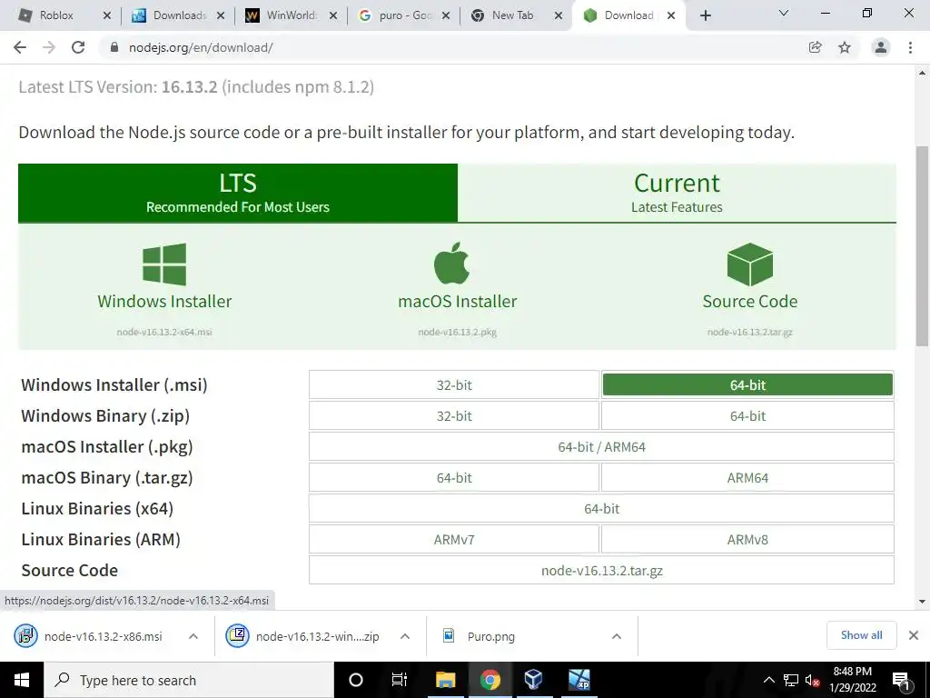Download Linux Binaries ARMv8
Screen dimensions: 930x698
click(747, 539)
